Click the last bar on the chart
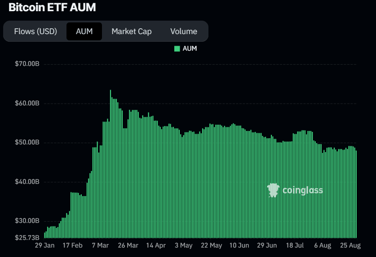 356,193
